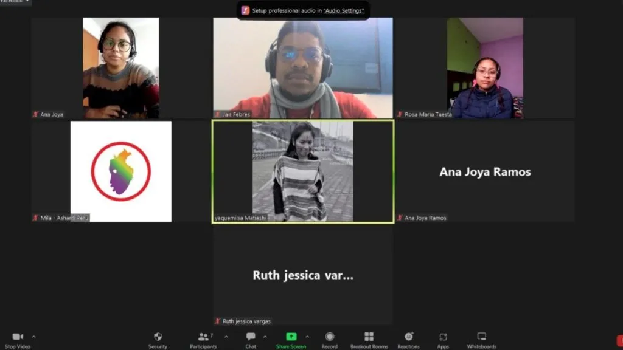
Task: Select the Mila - Ashanti Peru logo tile
Action: click(x=121, y=171)
